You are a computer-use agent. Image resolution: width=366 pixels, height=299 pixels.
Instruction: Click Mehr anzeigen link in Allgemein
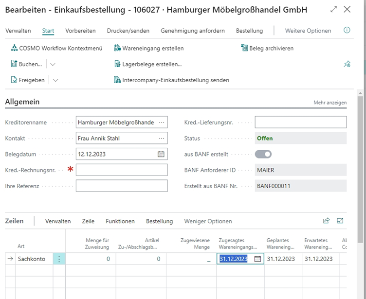[330, 103]
